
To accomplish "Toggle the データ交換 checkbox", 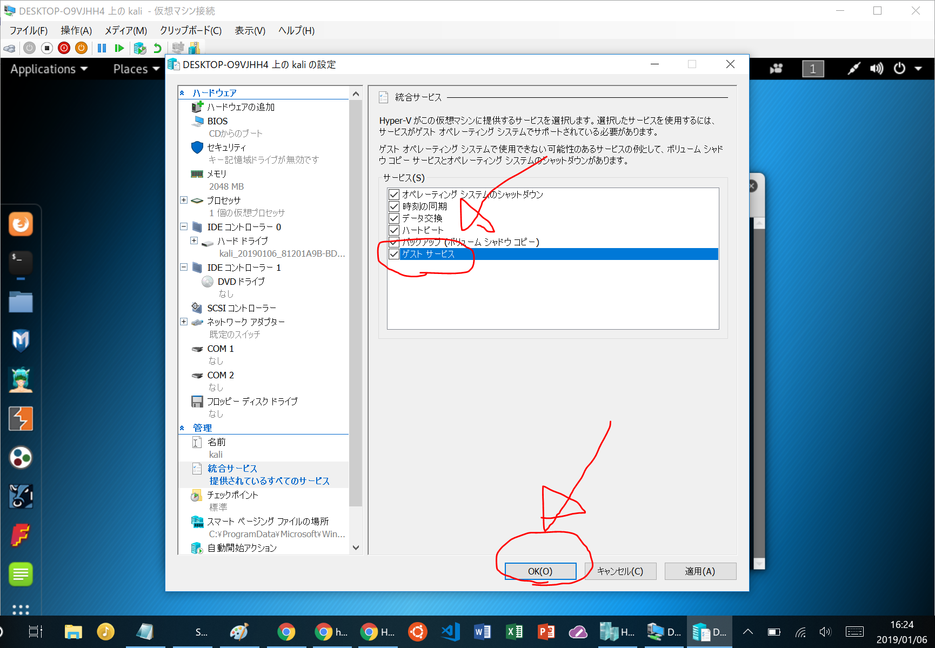I will coord(394,218).
